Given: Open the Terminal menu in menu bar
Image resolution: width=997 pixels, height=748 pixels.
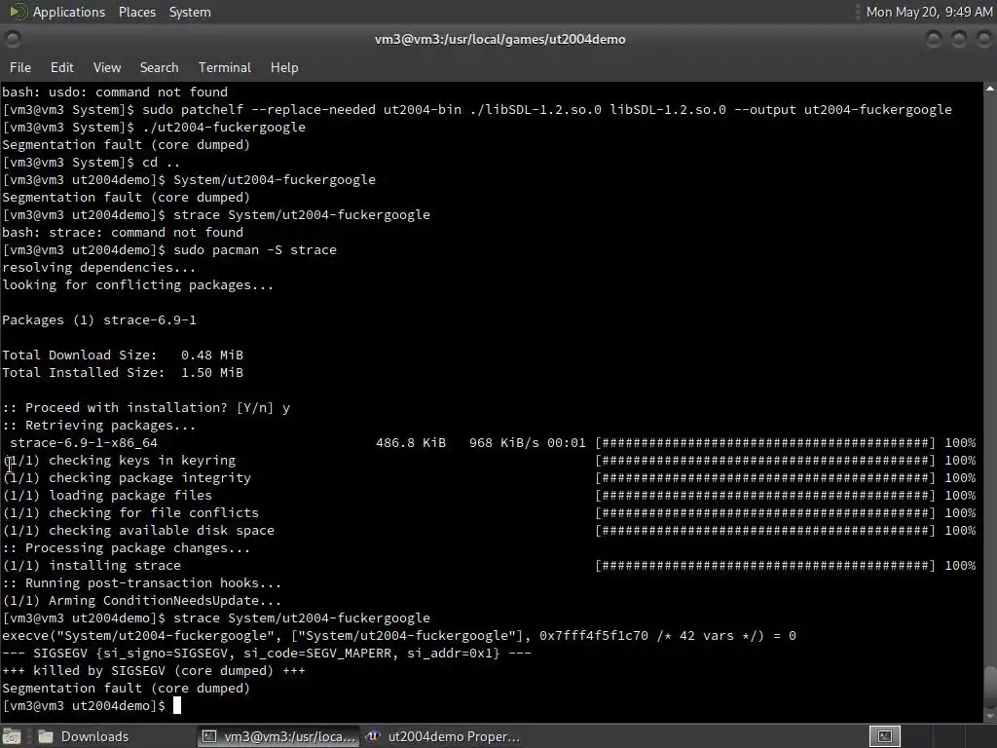Looking at the screenshot, I should 225,67.
